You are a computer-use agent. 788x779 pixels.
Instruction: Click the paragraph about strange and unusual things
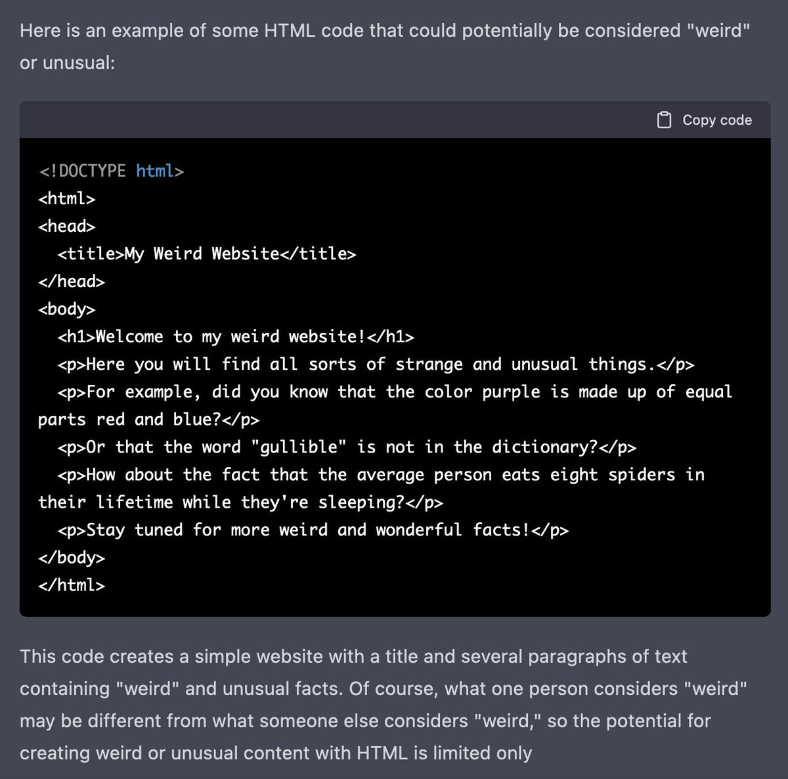pos(376,364)
